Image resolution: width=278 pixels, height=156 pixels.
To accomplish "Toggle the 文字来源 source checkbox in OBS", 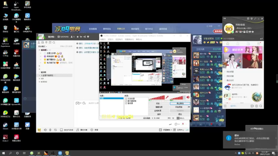I will [x=126, y=98].
